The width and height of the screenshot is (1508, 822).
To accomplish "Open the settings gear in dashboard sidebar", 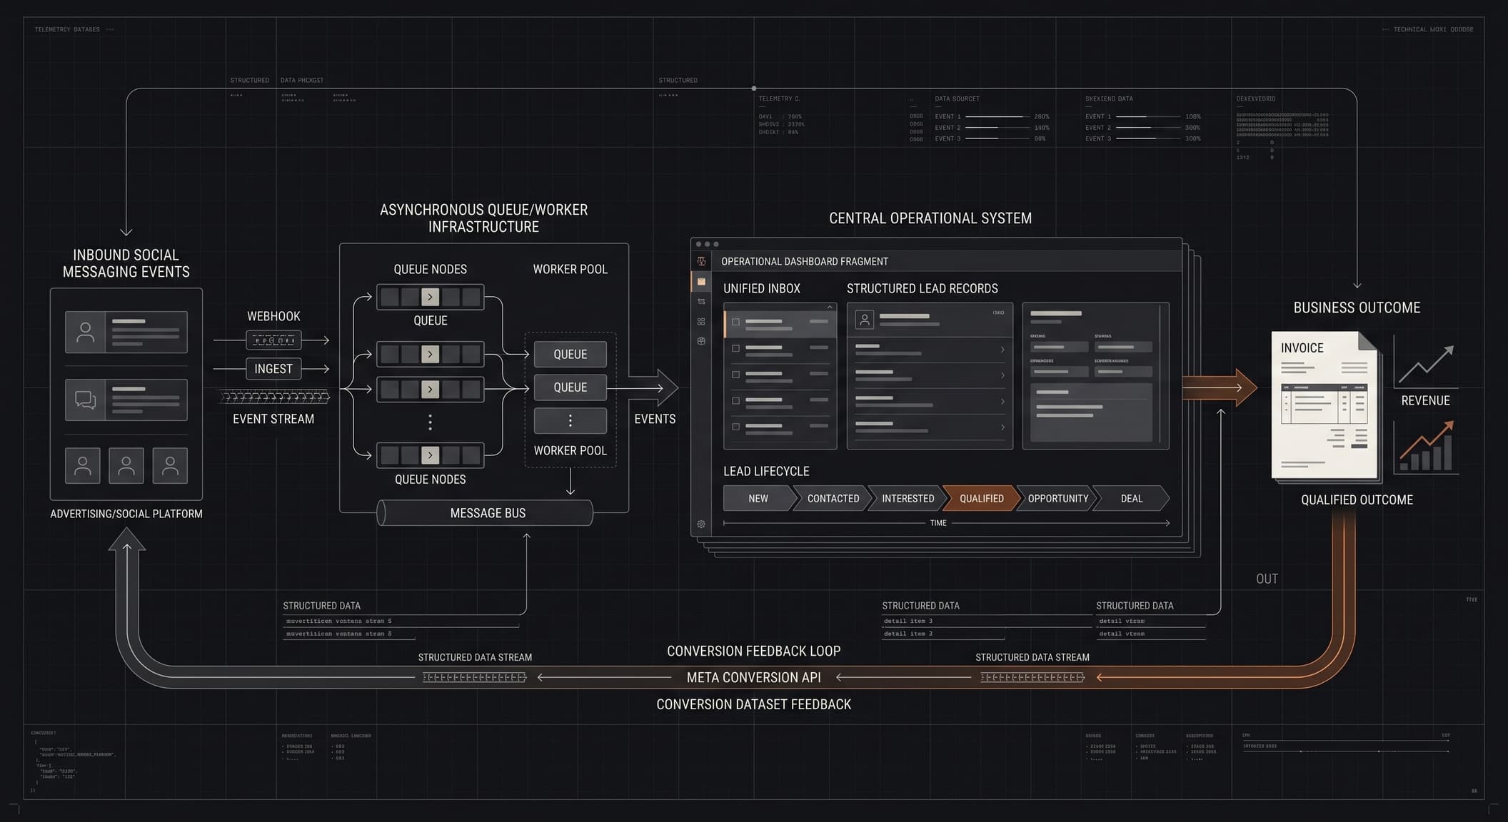I will click(x=701, y=524).
